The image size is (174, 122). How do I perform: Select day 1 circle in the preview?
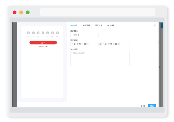(x=28, y=33)
